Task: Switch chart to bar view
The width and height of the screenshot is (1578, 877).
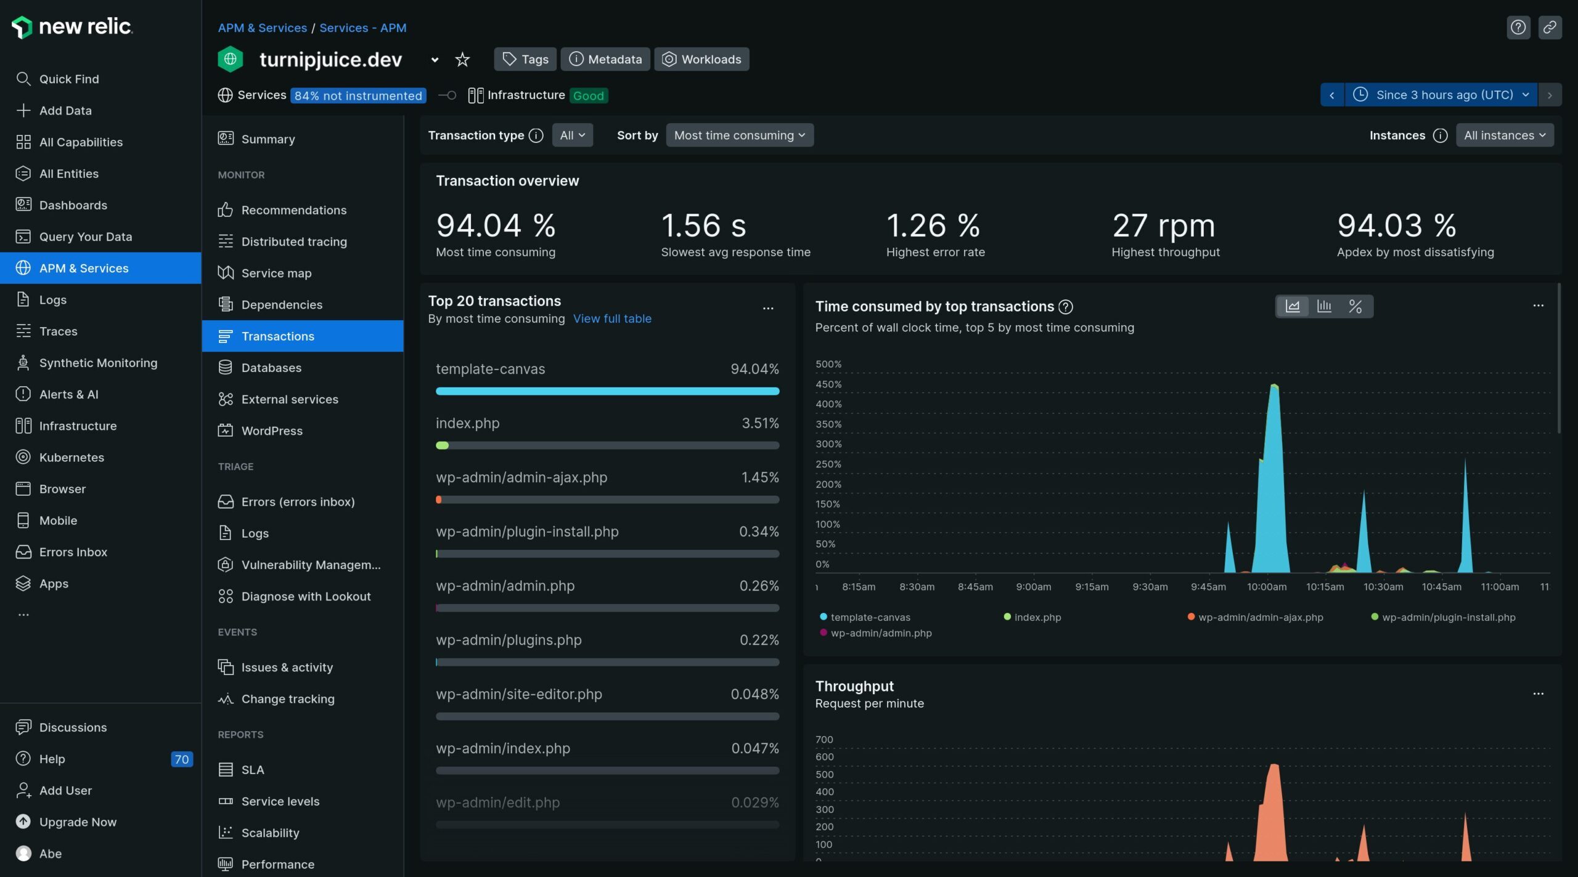Action: tap(1323, 306)
